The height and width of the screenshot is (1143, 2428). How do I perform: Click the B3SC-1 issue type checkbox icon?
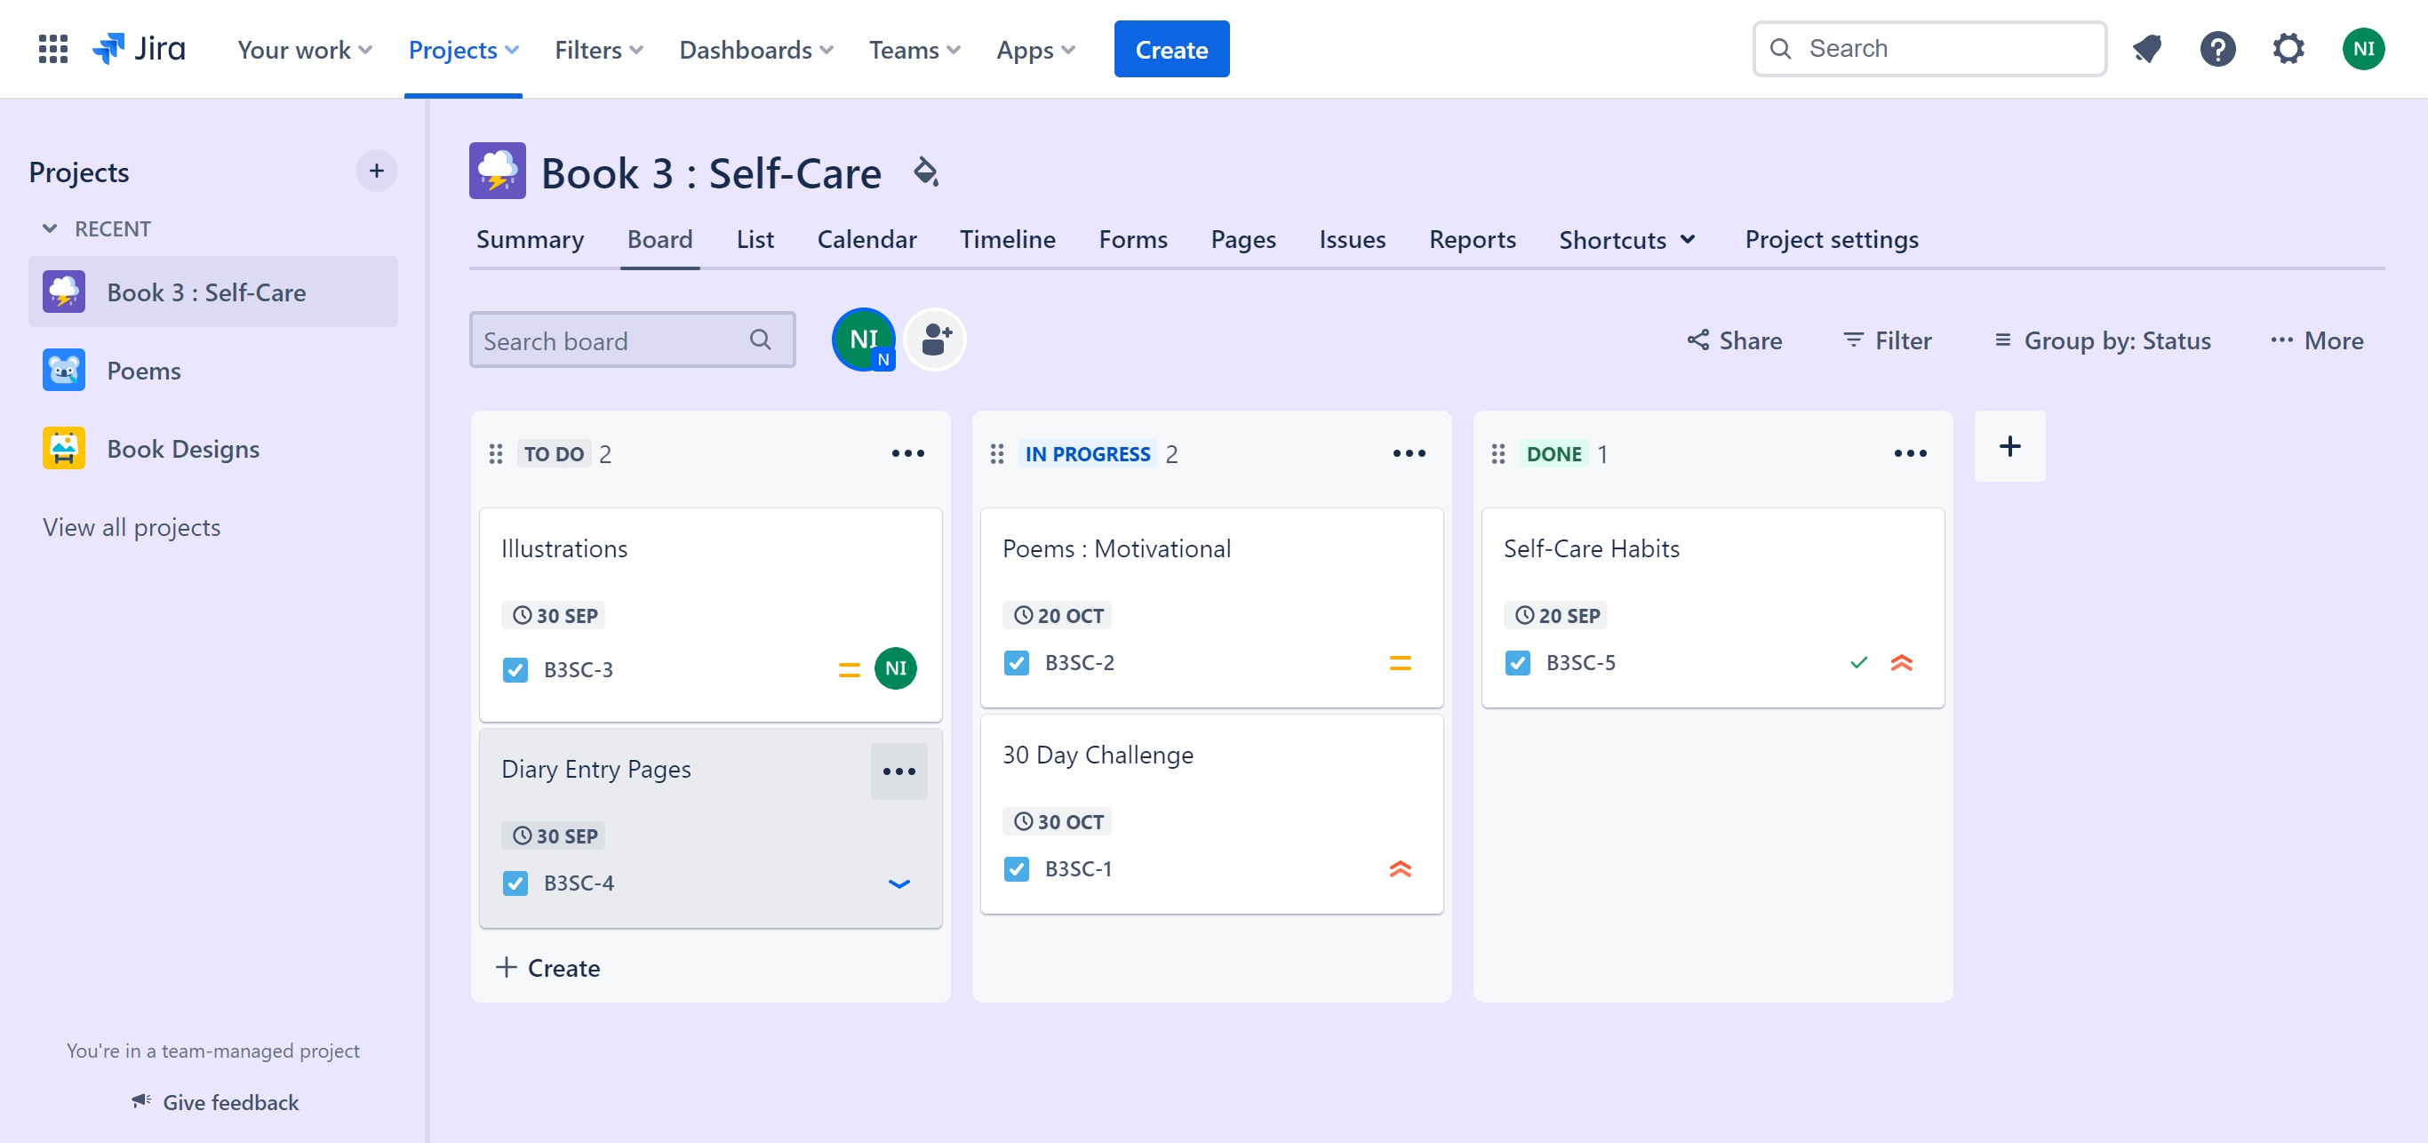1016,868
